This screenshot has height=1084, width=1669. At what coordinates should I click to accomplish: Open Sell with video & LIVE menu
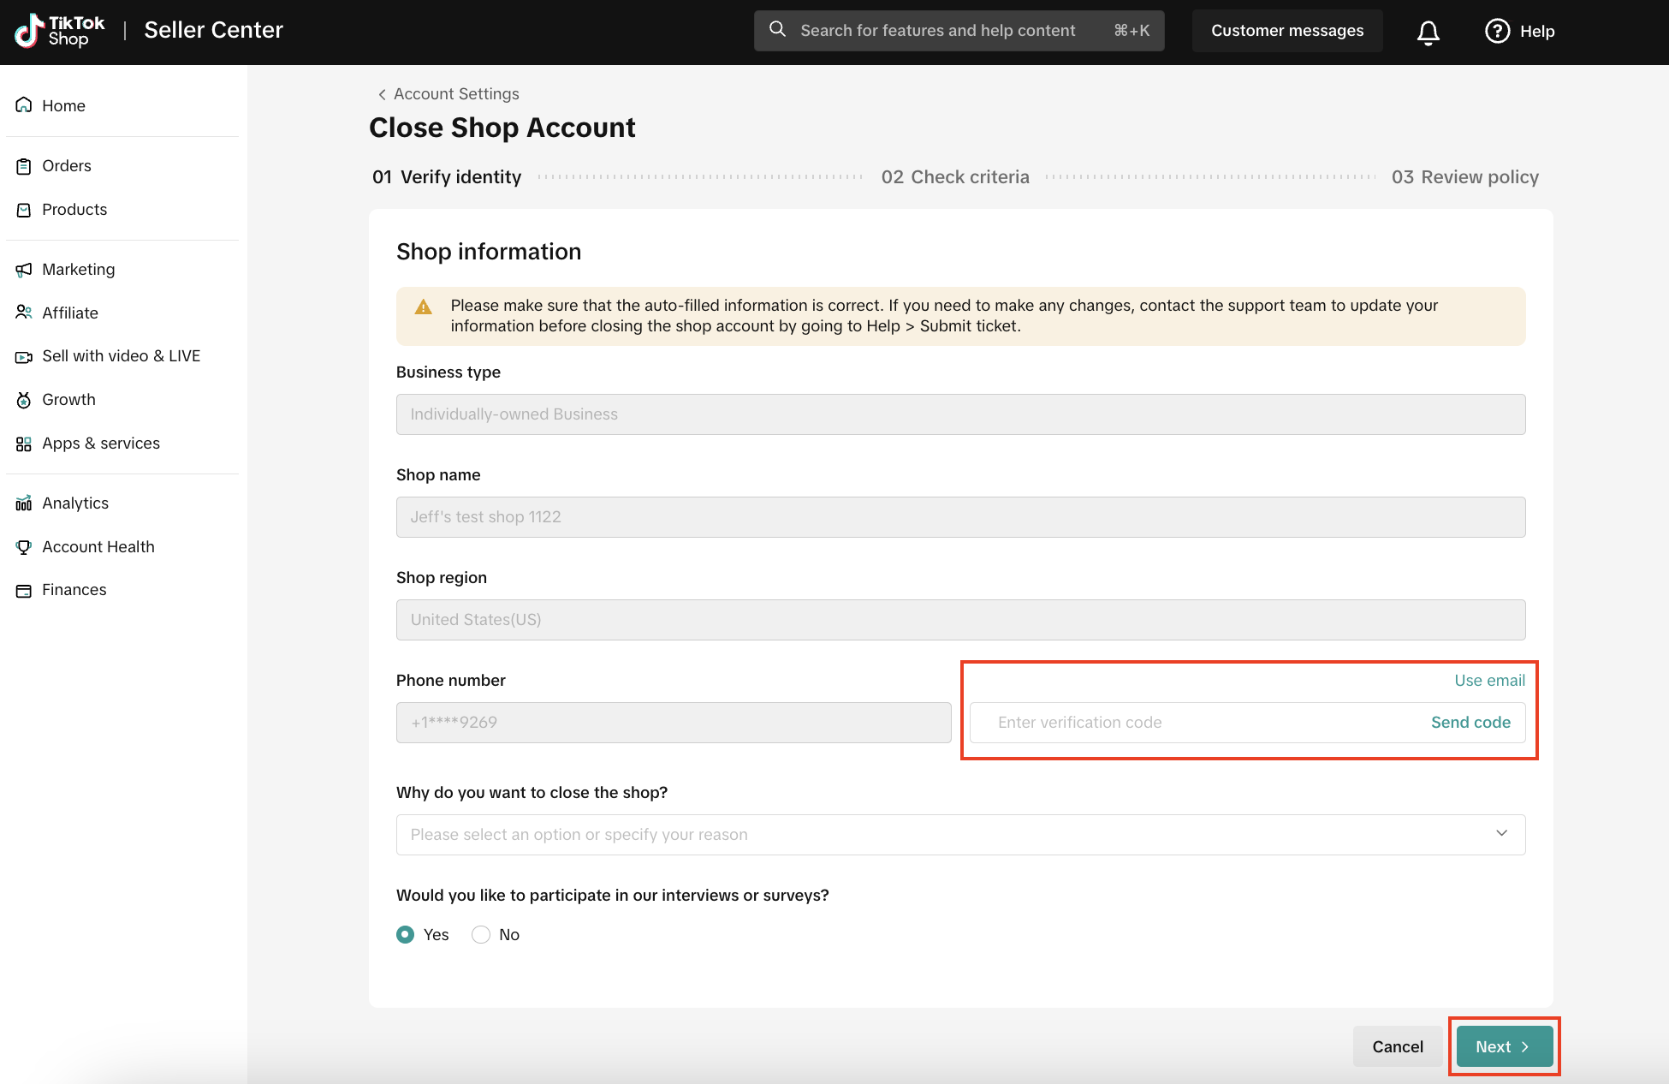[x=121, y=356]
